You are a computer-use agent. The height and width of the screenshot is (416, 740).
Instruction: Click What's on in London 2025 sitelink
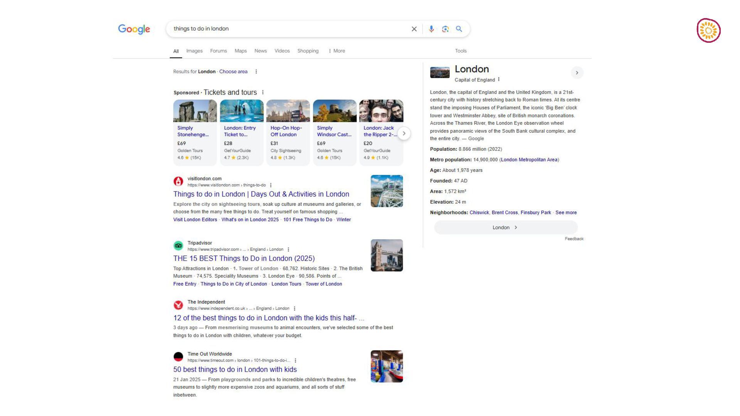tap(250, 220)
